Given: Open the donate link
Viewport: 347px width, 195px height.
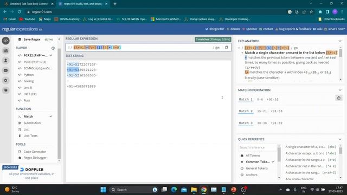Looking at the screenshot, I should (234, 29).
